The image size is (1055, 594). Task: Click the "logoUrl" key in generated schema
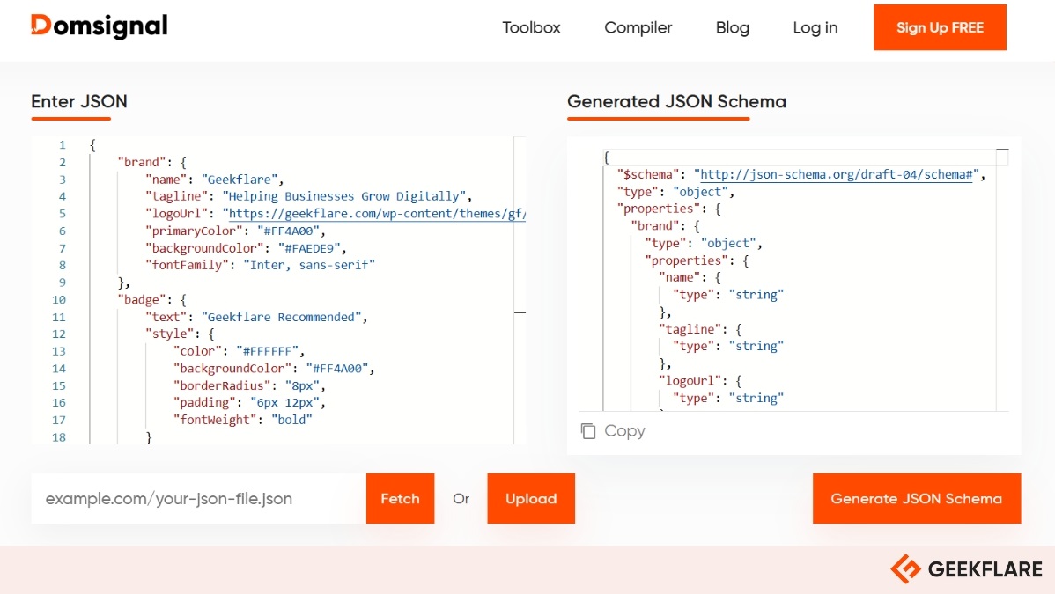[x=690, y=381]
